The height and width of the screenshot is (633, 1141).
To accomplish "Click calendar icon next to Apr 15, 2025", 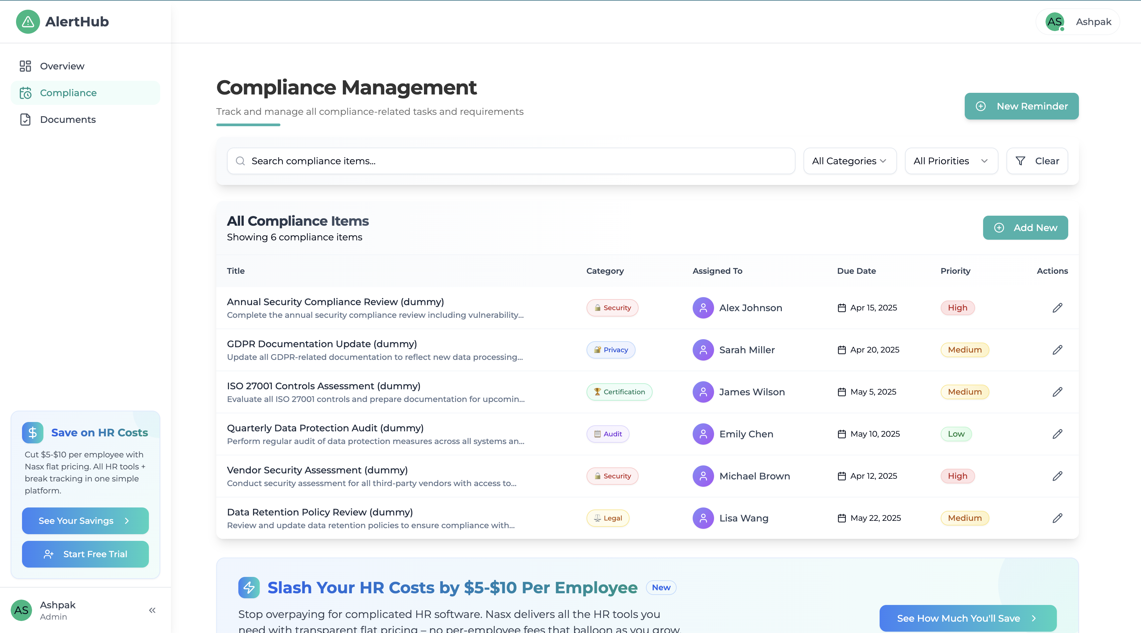I will (842, 308).
